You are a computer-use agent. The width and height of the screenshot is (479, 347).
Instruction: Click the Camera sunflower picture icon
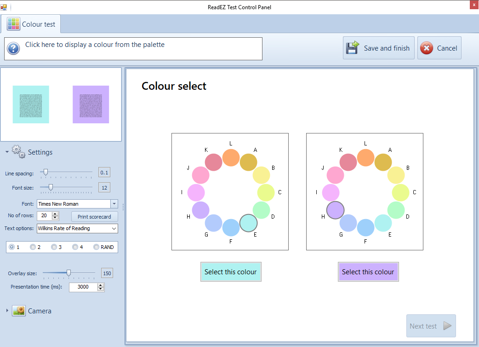pos(19,311)
